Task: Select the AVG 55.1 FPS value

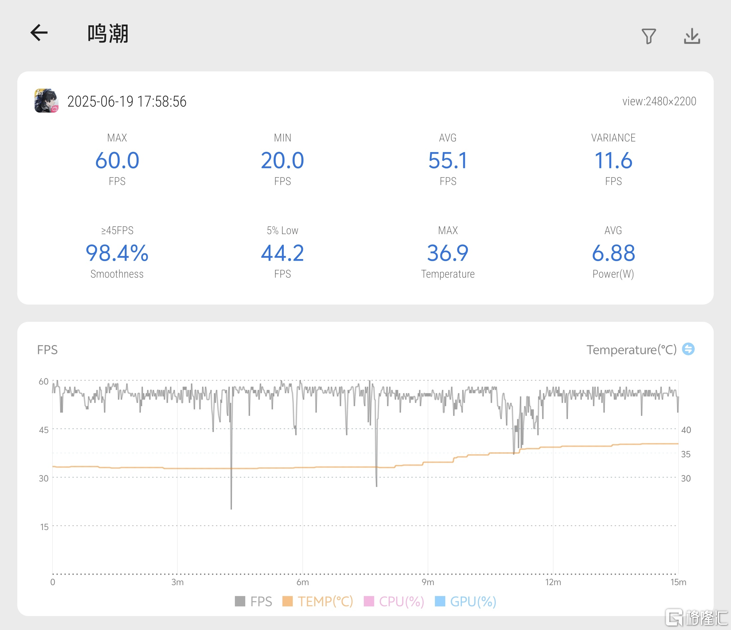Action: coord(448,160)
